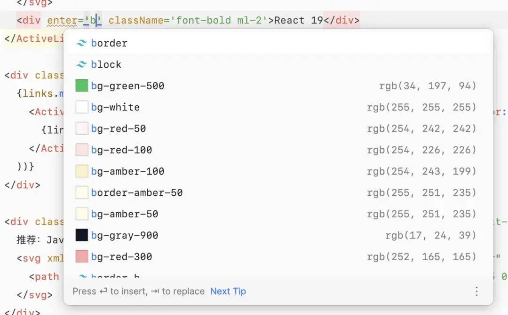The height and width of the screenshot is (315, 508).
Task: Select the border completion item
Action: [278, 43]
